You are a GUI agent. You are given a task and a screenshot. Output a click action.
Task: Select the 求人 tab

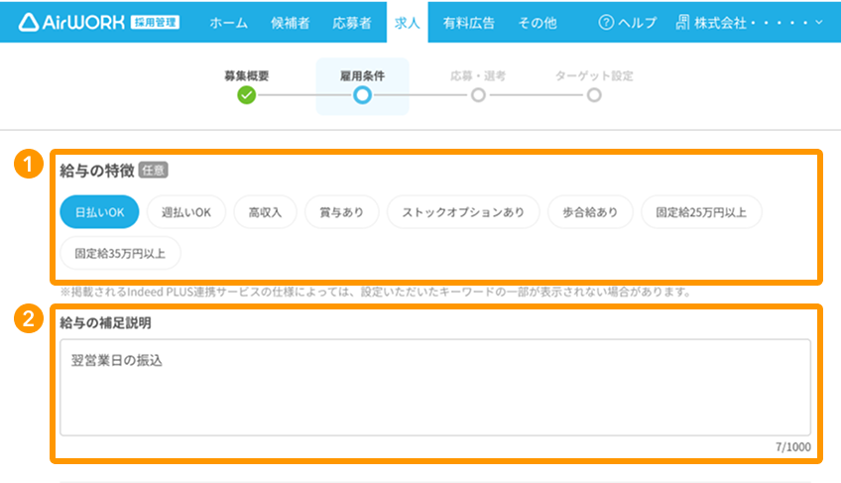(x=407, y=23)
